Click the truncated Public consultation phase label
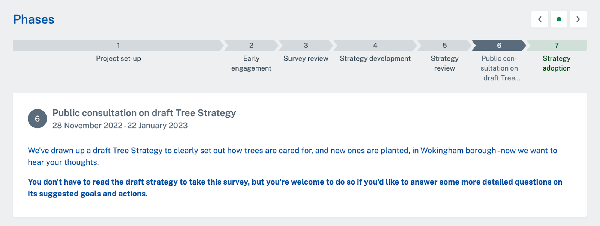Screen dimensions: 600x226 pyautogui.click(x=499, y=68)
